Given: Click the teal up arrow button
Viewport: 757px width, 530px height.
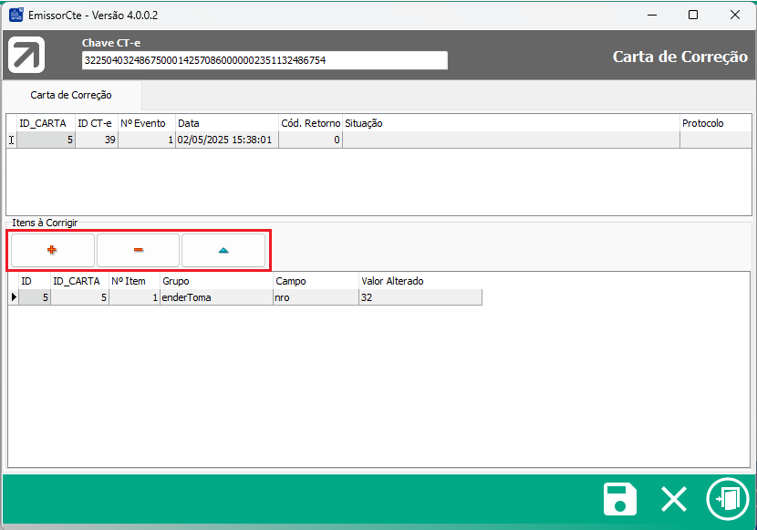Looking at the screenshot, I should [x=223, y=250].
